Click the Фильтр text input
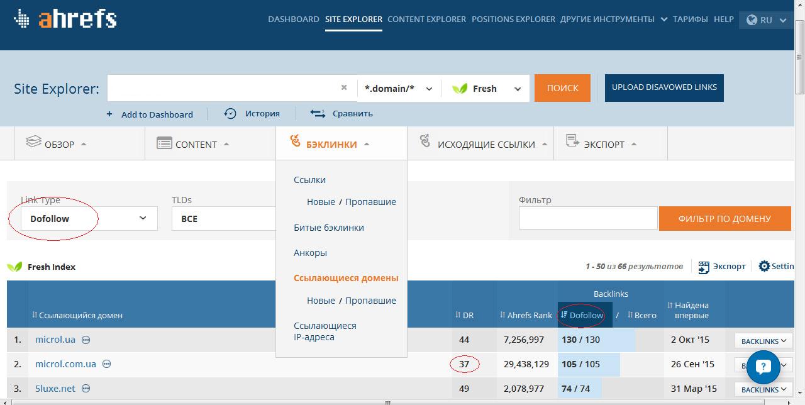 tap(588, 218)
